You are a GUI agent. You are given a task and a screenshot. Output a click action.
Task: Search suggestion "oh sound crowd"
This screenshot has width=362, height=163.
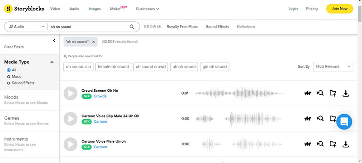(151, 67)
